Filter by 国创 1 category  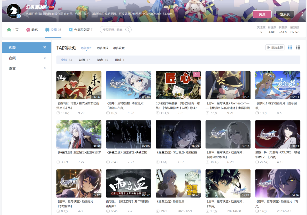coord(120,60)
